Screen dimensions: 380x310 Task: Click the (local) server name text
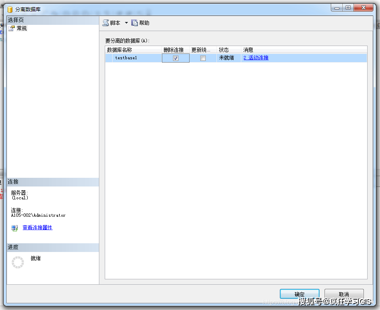[20, 198]
